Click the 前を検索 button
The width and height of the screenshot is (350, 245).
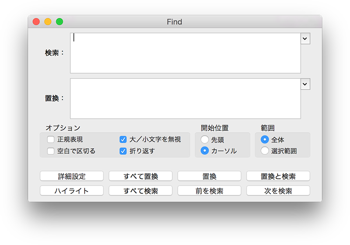209,191
